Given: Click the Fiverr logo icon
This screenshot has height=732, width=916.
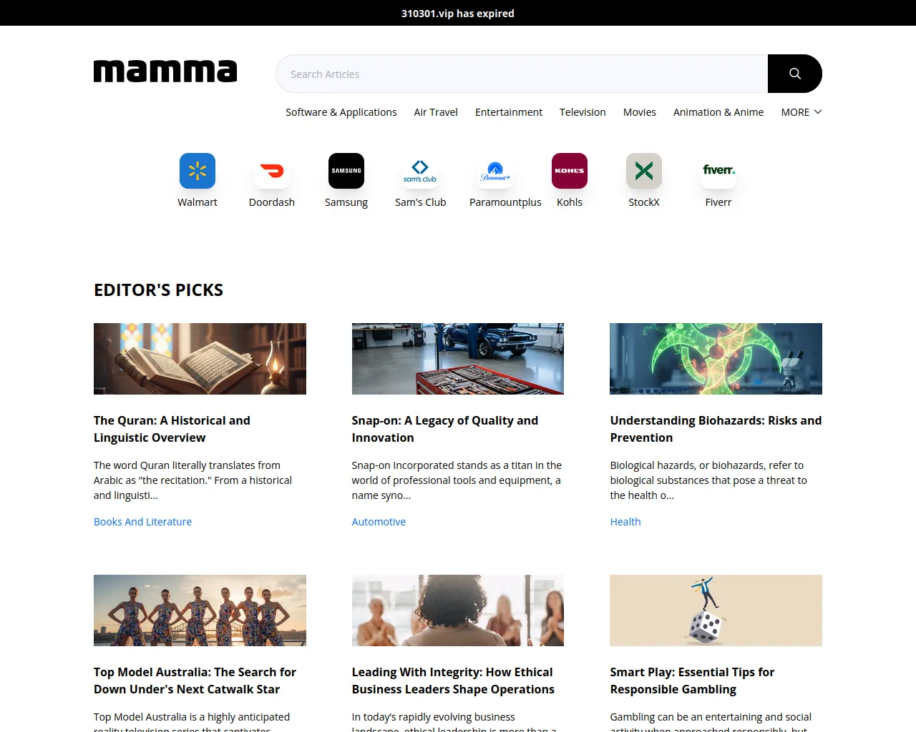Looking at the screenshot, I should (718, 171).
